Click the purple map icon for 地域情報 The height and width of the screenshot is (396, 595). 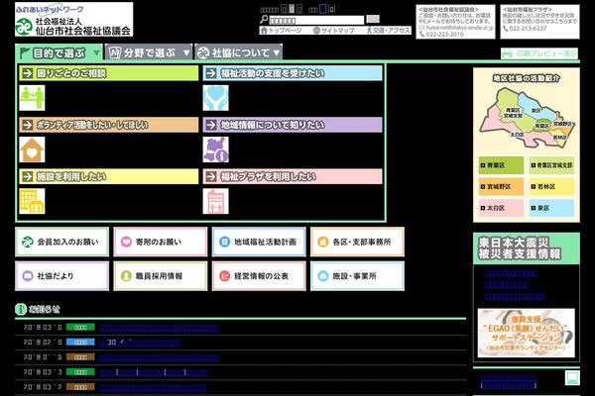point(215,148)
